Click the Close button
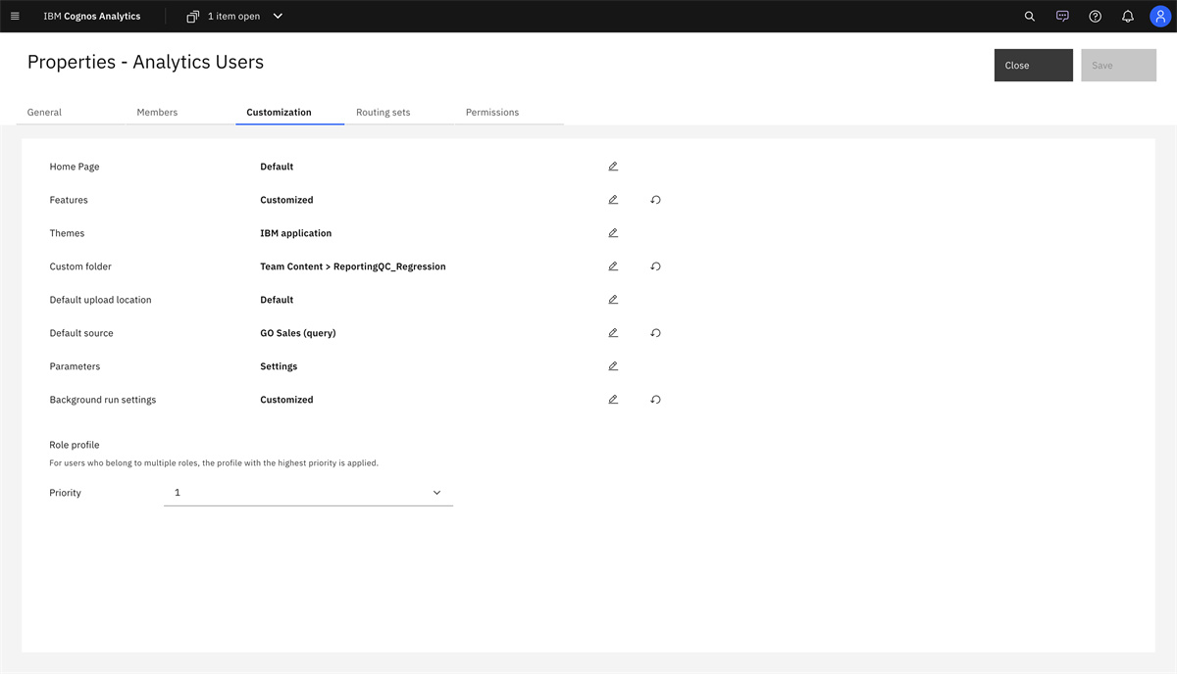1177x674 pixels. 1033,66
